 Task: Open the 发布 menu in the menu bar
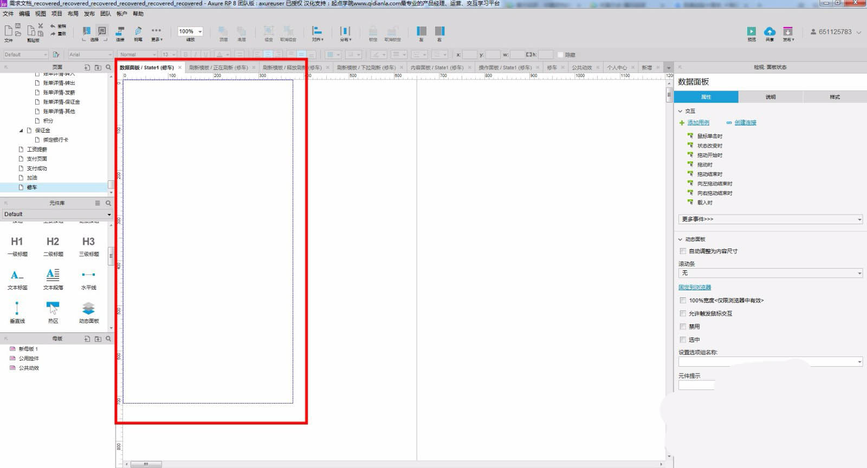point(89,14)
